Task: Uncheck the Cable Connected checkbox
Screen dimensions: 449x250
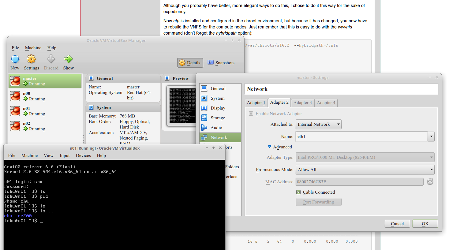Action: 298,192
